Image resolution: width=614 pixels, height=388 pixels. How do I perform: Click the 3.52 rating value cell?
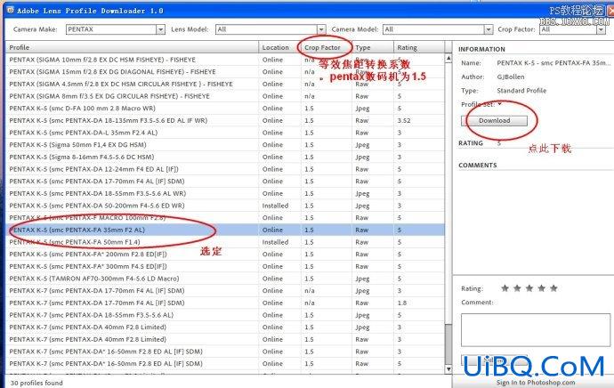click(404, 121)
